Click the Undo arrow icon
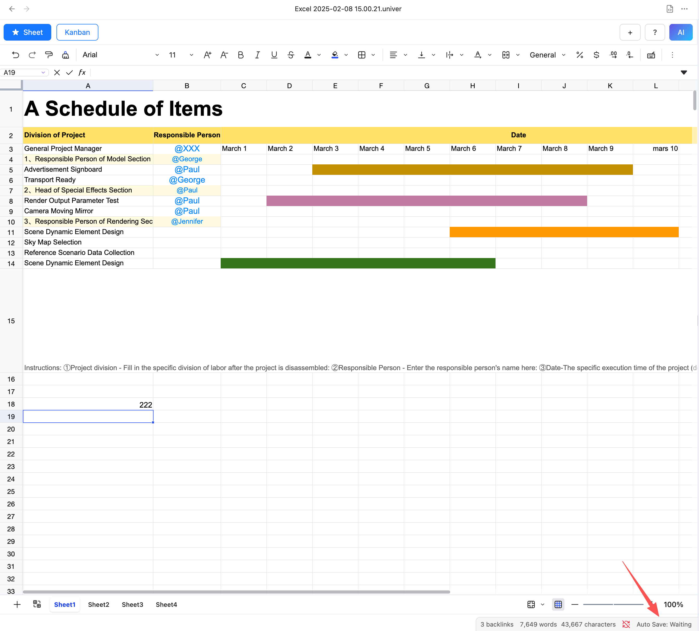This screenshot has width=699, height=631. pos(16,55)
